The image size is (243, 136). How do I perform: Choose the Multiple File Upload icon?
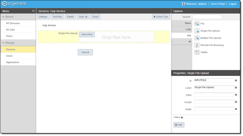point(197,38)
